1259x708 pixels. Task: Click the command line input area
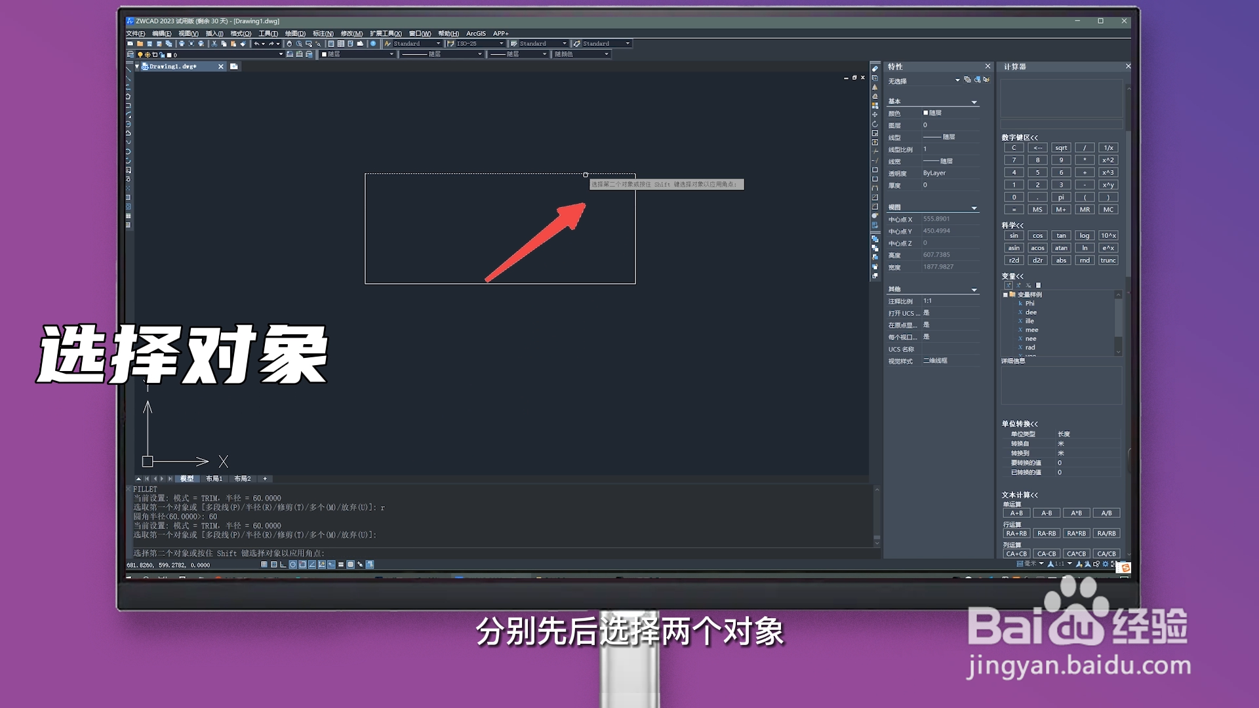point(459,553)
